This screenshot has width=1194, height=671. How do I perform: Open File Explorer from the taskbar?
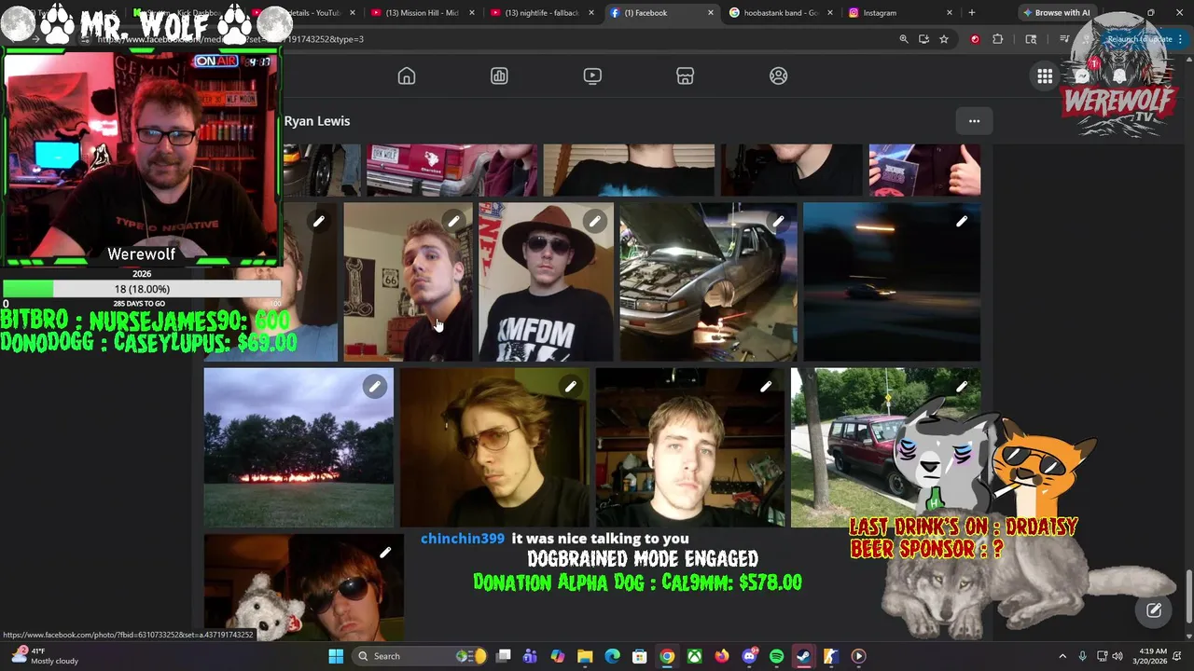pyautogui.click(x=585, y=656)
